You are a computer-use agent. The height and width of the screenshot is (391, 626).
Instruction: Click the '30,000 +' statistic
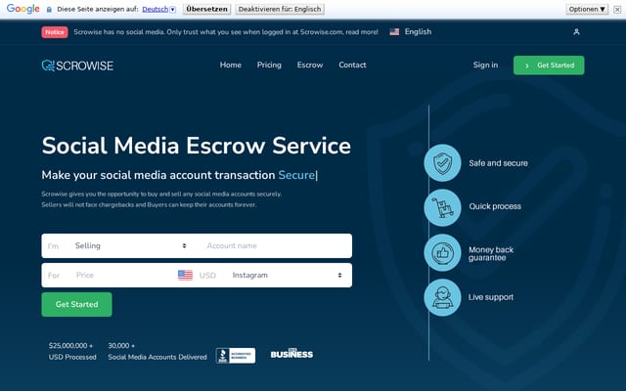tap(121, 345)
